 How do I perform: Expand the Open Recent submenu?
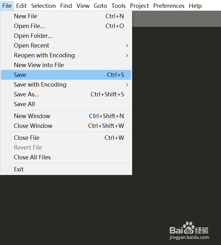coord(31,46)
